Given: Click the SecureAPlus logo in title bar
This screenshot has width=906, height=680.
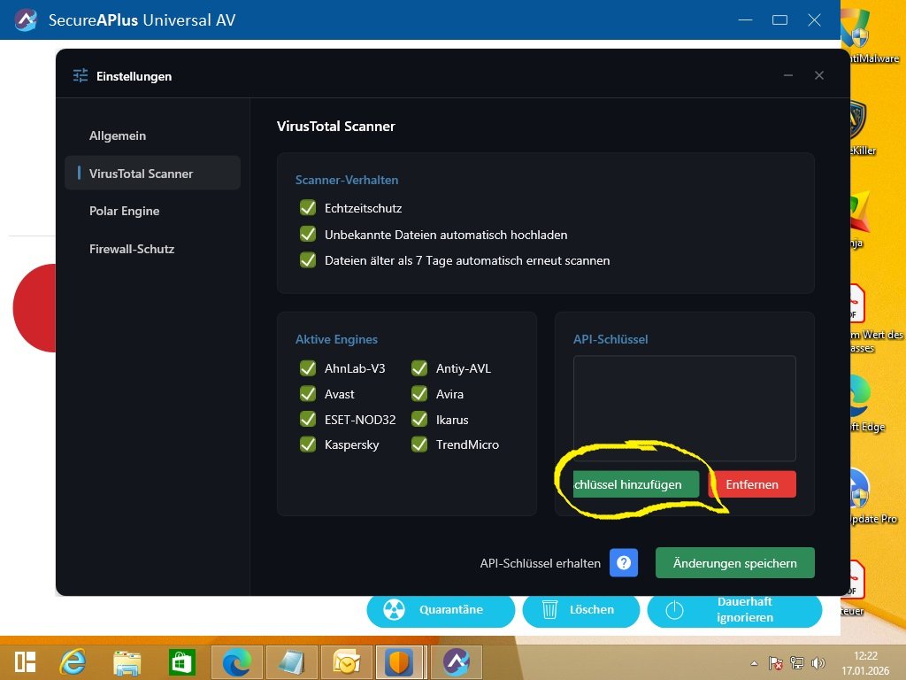Looking at the screenshot, I should [x=26, y=20].
